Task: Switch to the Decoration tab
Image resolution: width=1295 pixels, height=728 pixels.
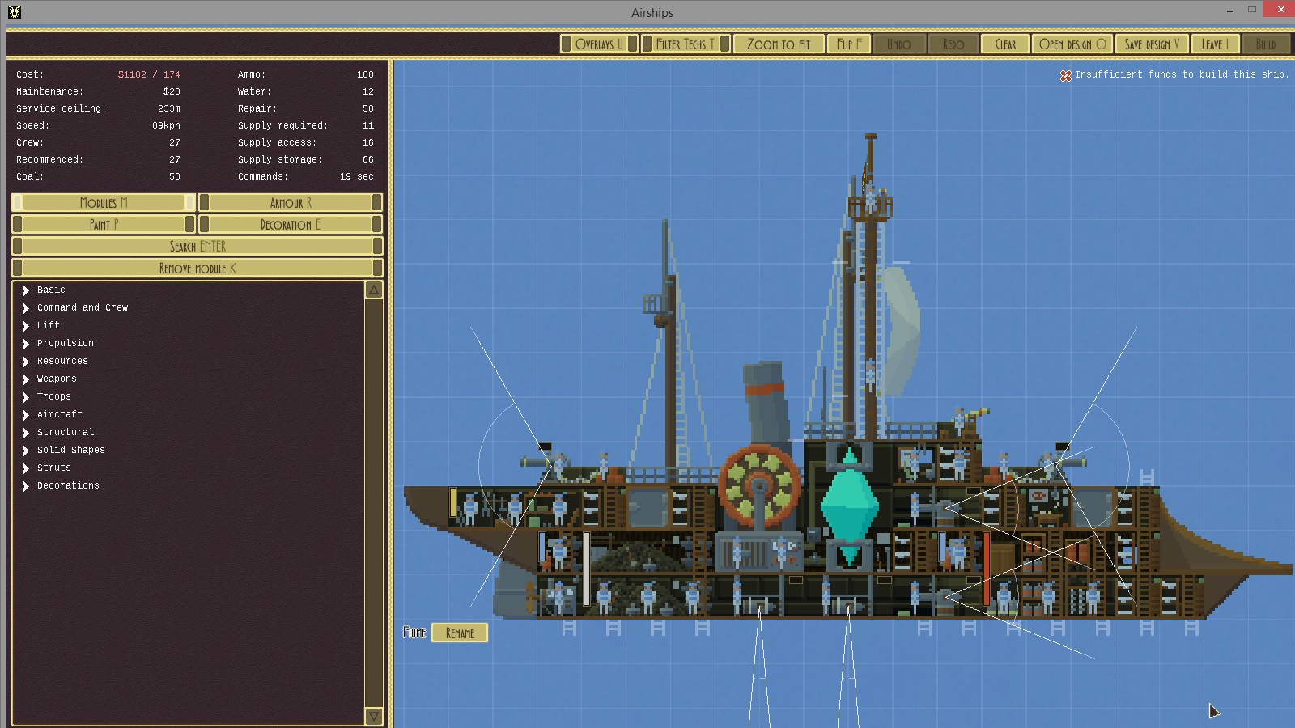Action: point(291,224)
